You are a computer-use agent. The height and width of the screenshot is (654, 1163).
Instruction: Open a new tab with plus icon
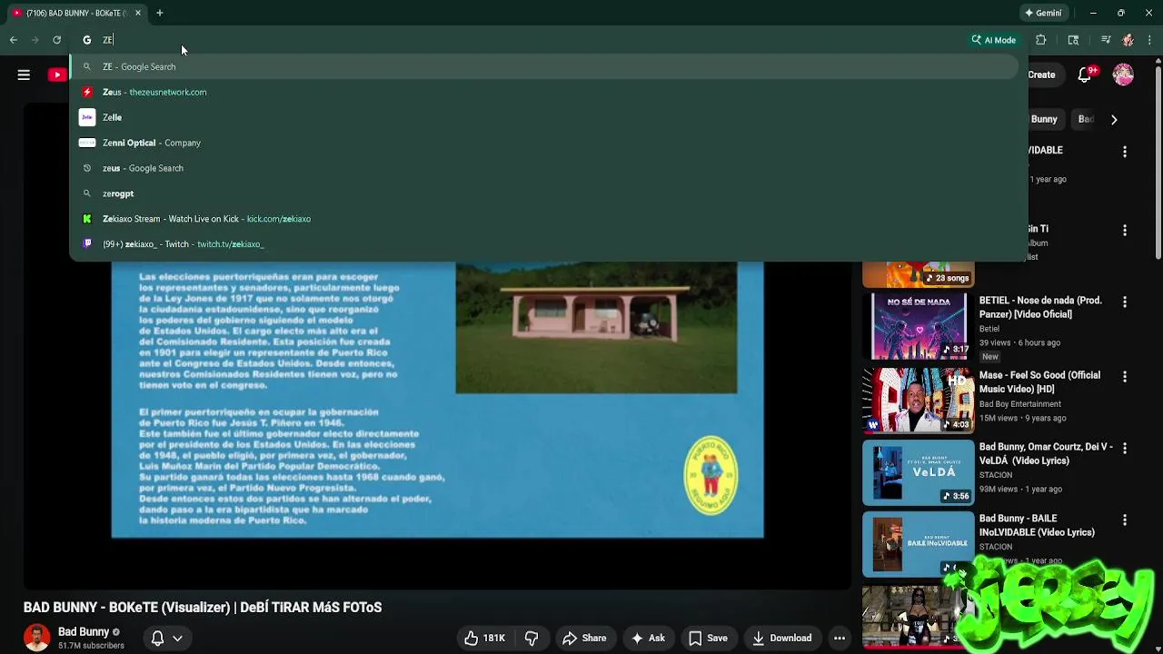pos(160,13)
